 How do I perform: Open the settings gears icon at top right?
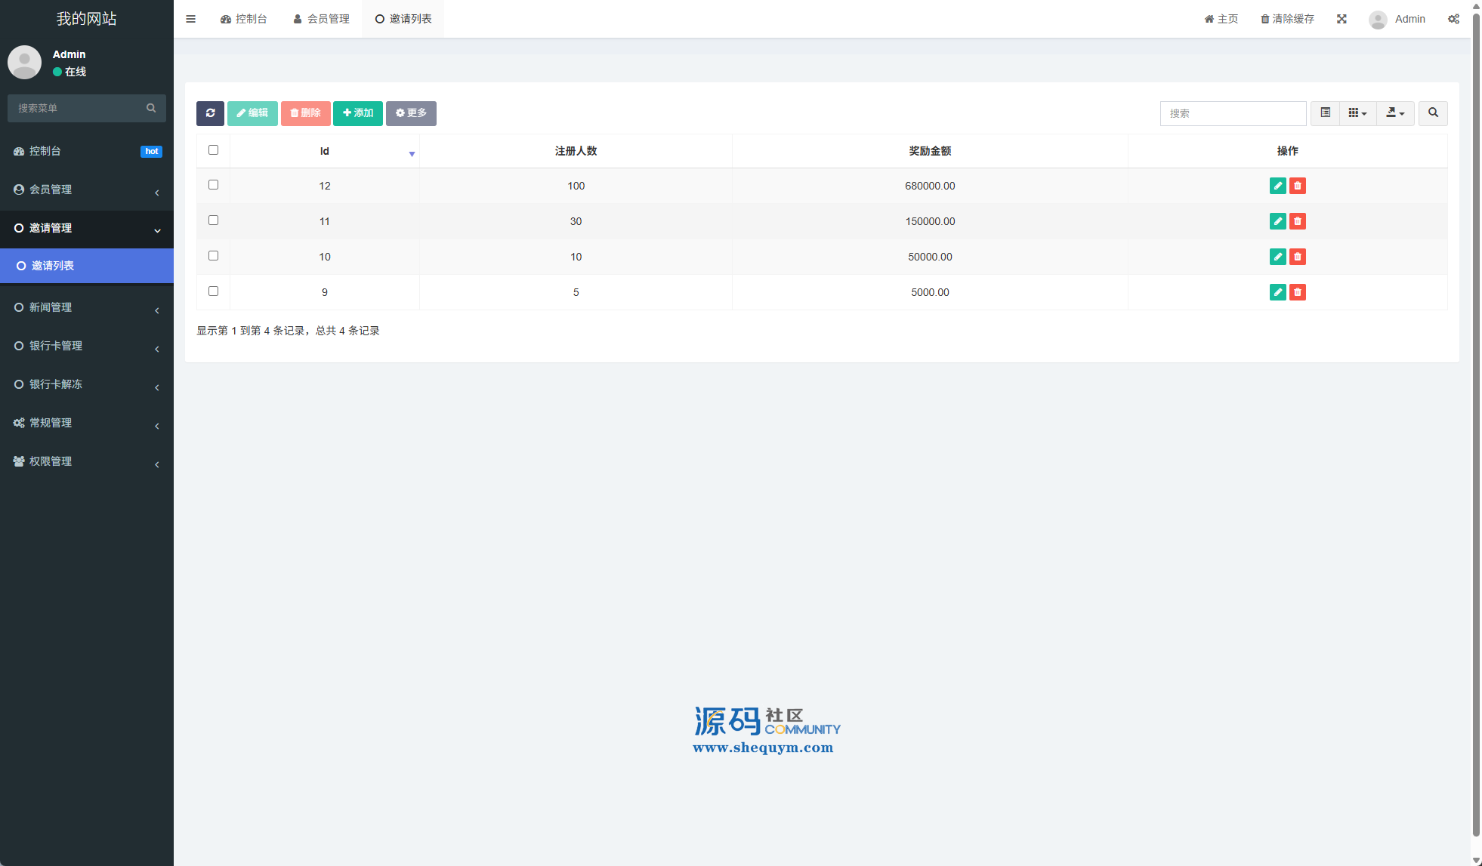[1453, 19]
